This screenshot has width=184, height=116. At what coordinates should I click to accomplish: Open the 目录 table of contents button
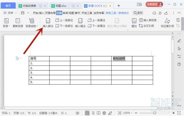coord(6,23)
